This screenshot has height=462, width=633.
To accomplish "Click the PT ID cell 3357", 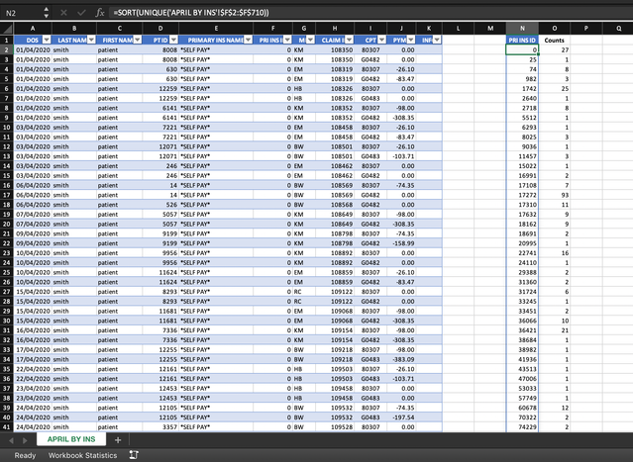I will 160,427.
